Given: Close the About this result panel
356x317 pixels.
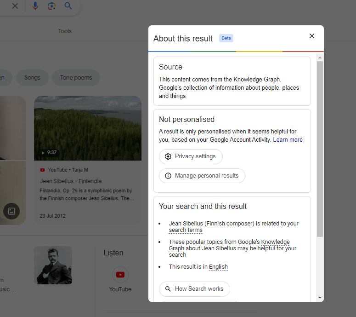Looking at the screenshot, I should tap(312, 36).
